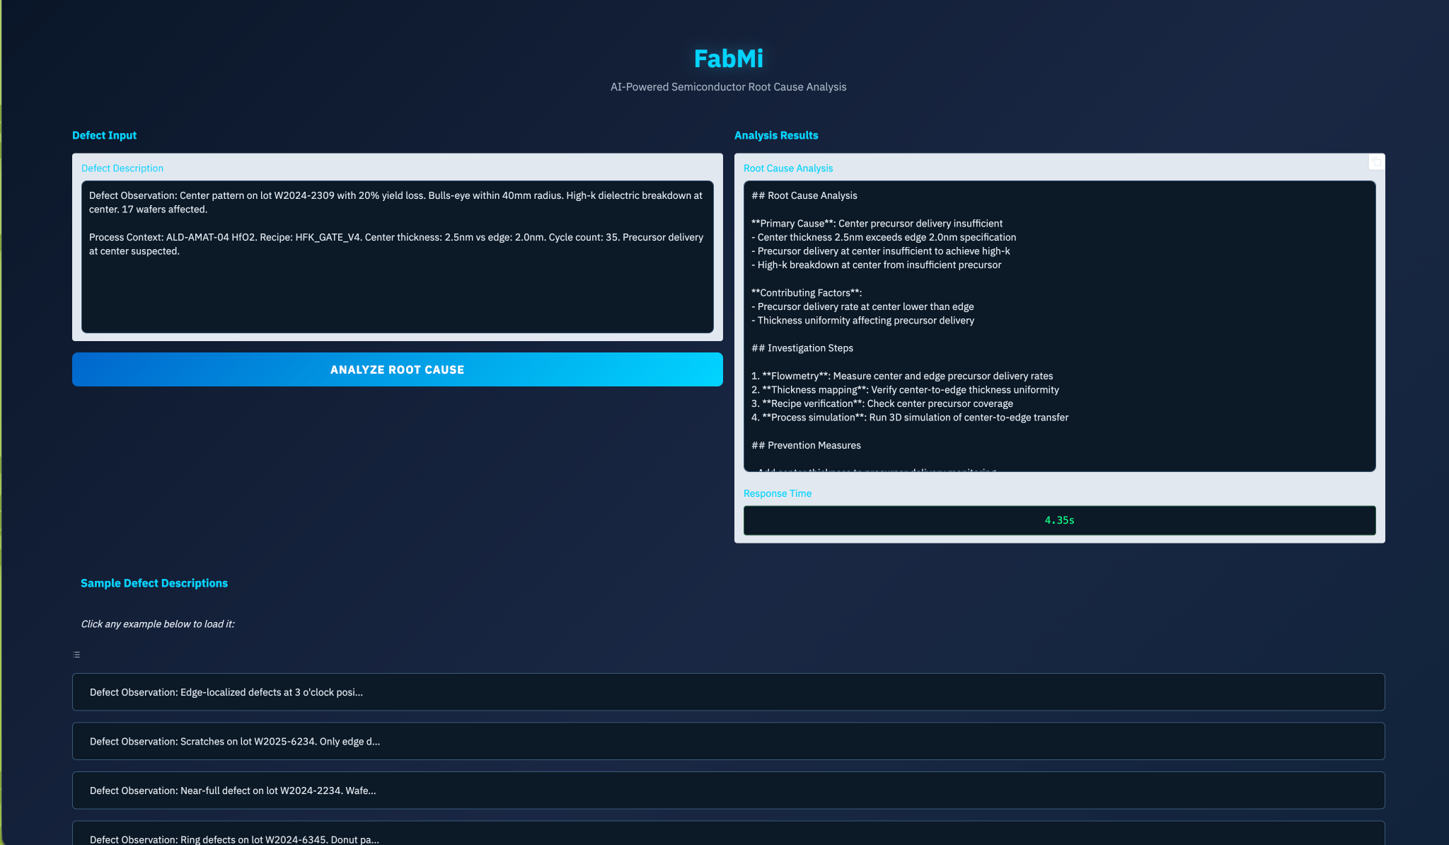Click inside the Root Cause Analysis output box

click(x=1059, y=326)
